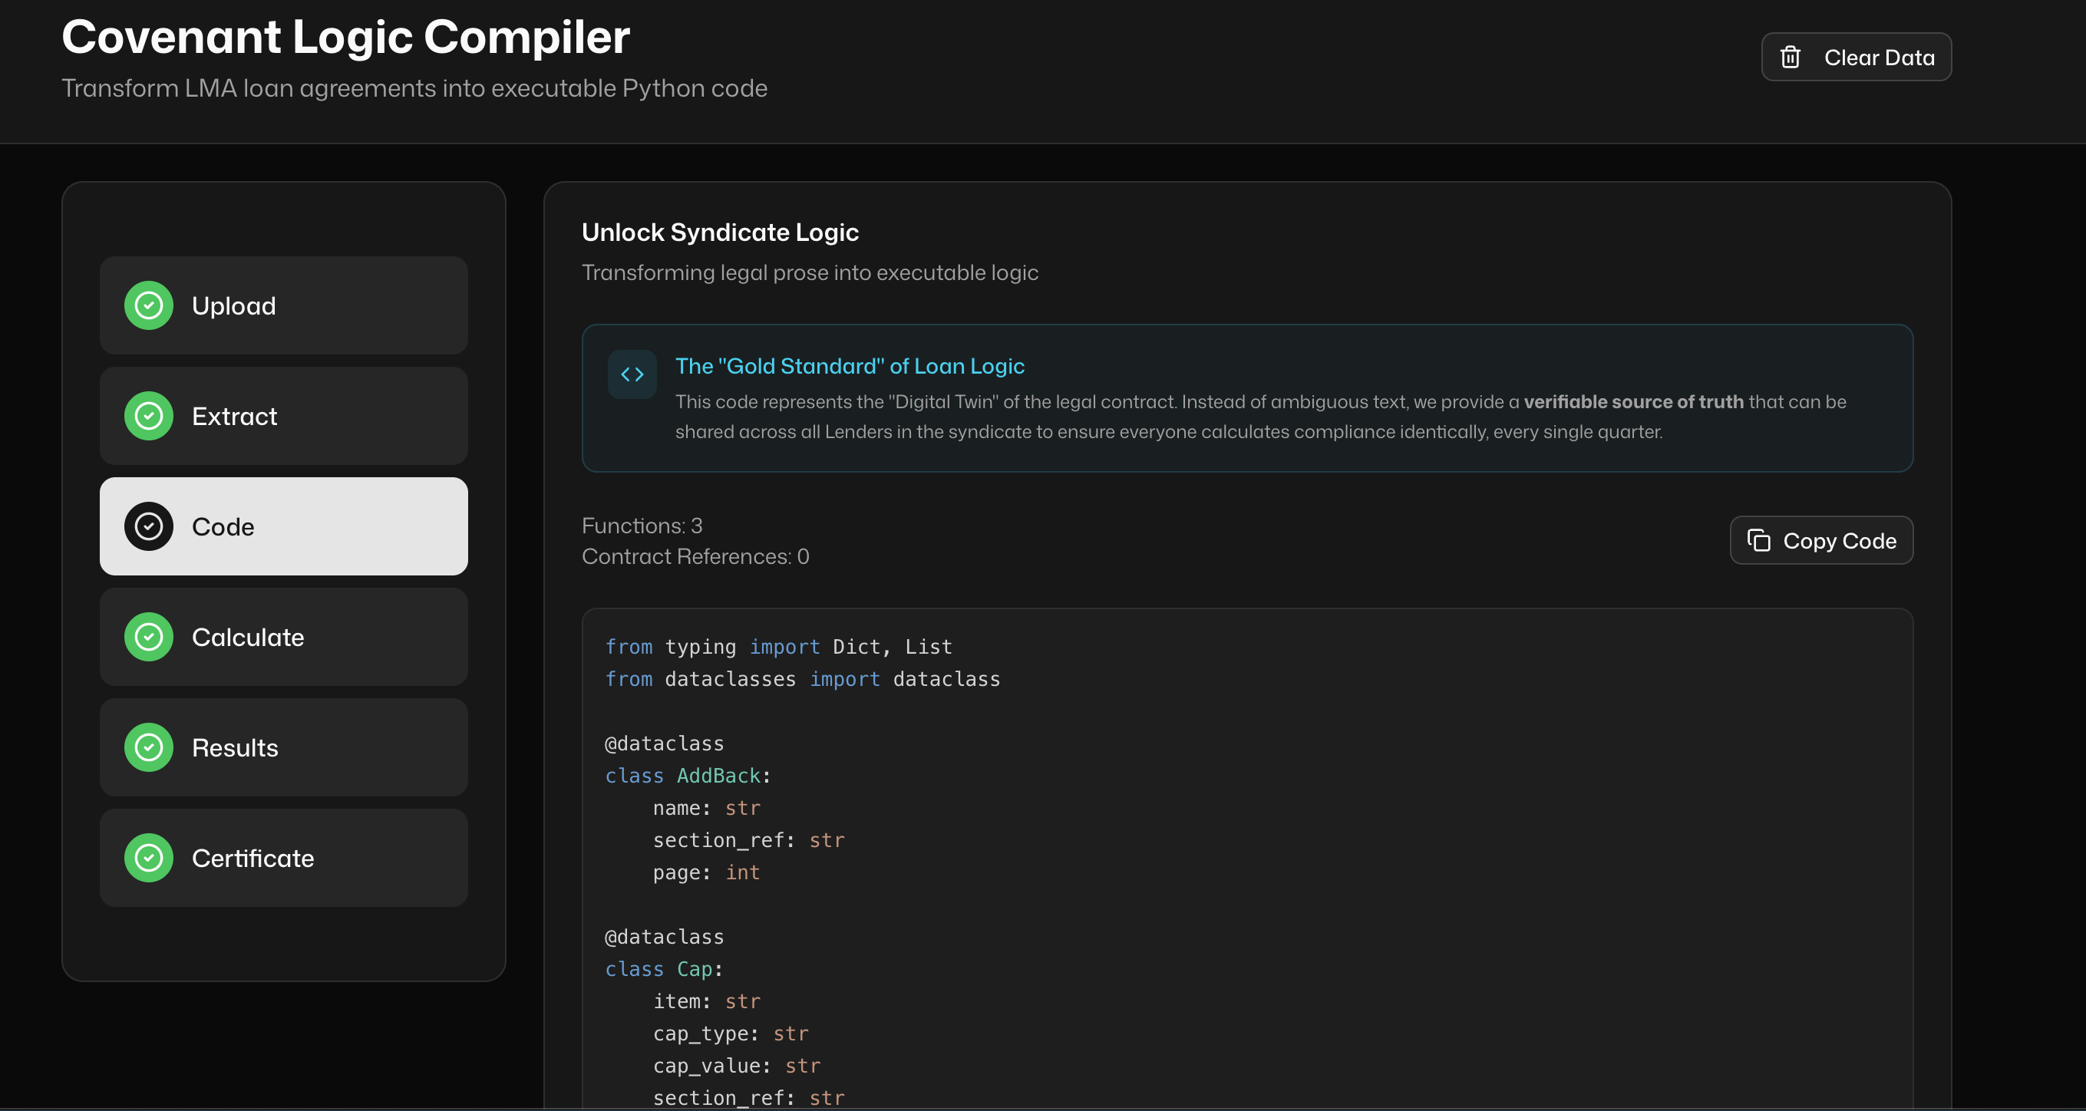Viewport: 2086px width, 1111px height.
Task: Click the Covenant Logic Compiler title
Action: 346,38
